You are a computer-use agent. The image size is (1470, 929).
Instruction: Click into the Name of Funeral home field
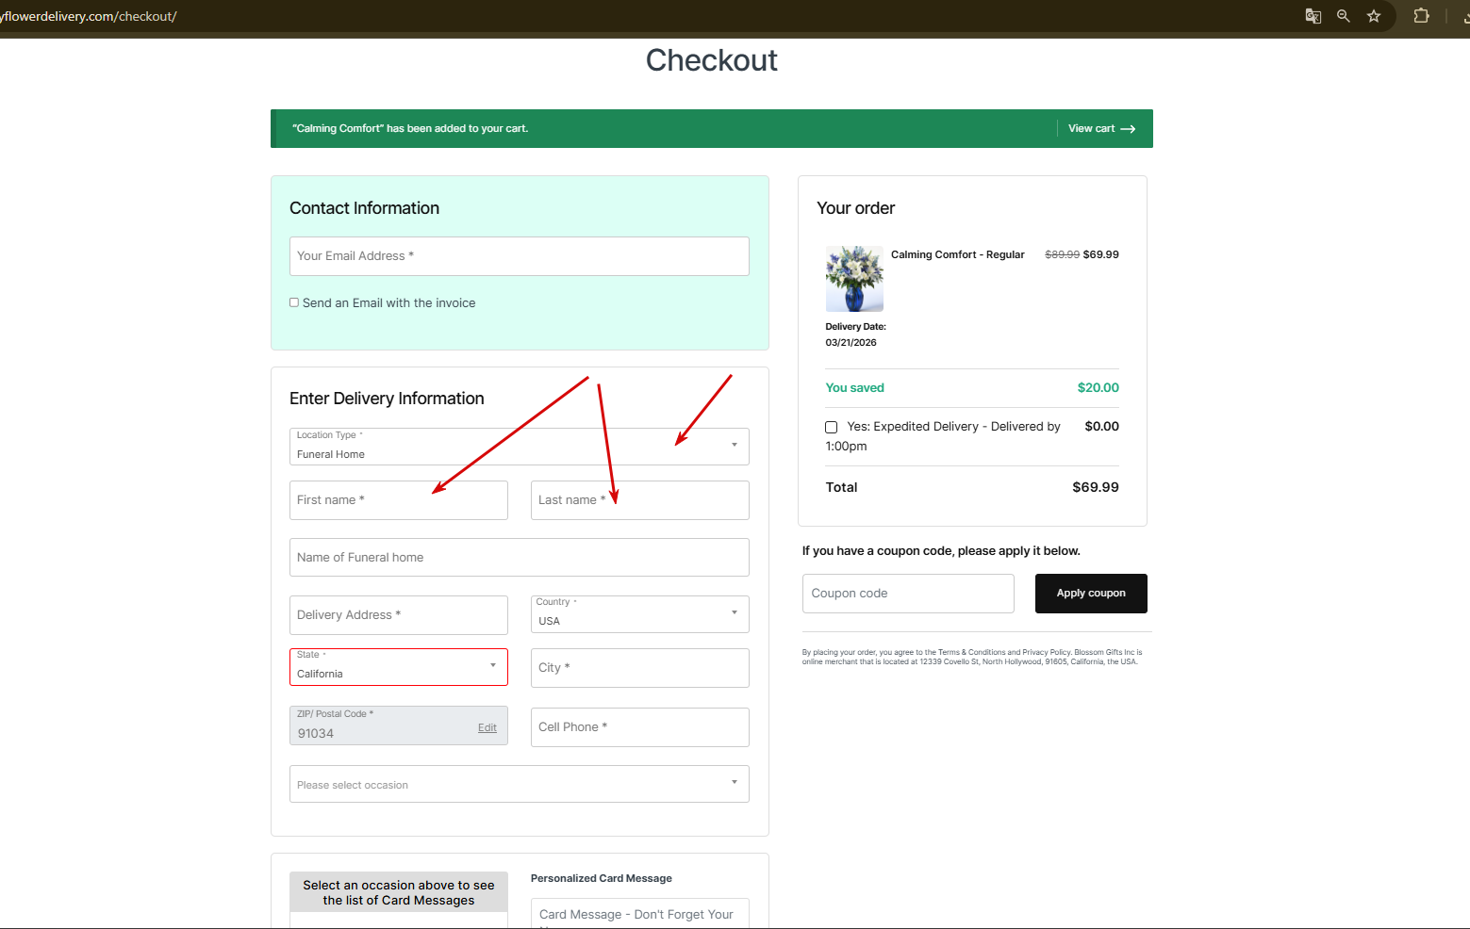(519, 558)
